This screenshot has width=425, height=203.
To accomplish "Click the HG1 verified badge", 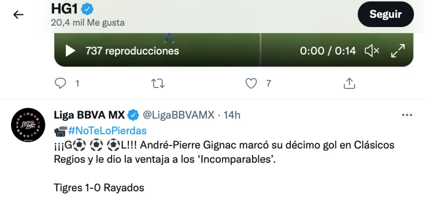I will coord(87,9).
